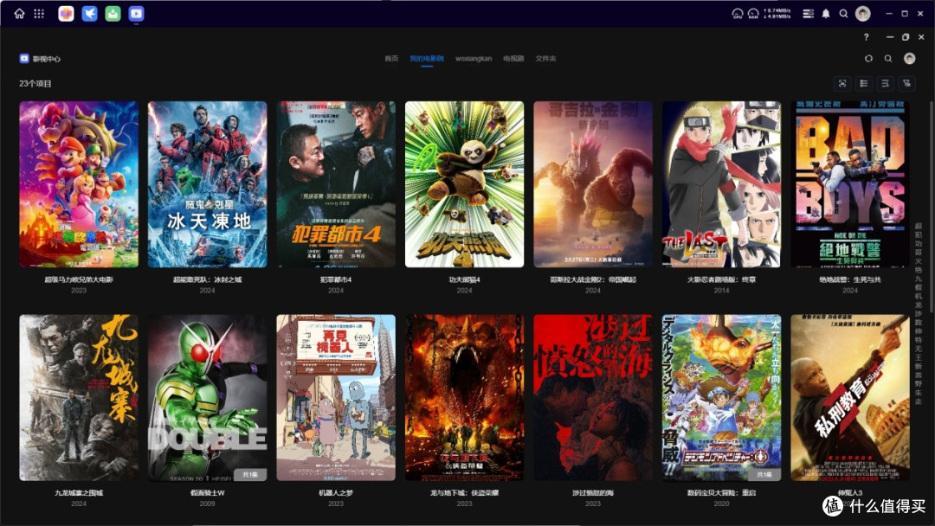Launch the orange-purple app in the top bar
Image resolution: width=935 pixels, height=526 pixels.
[66, 13]
